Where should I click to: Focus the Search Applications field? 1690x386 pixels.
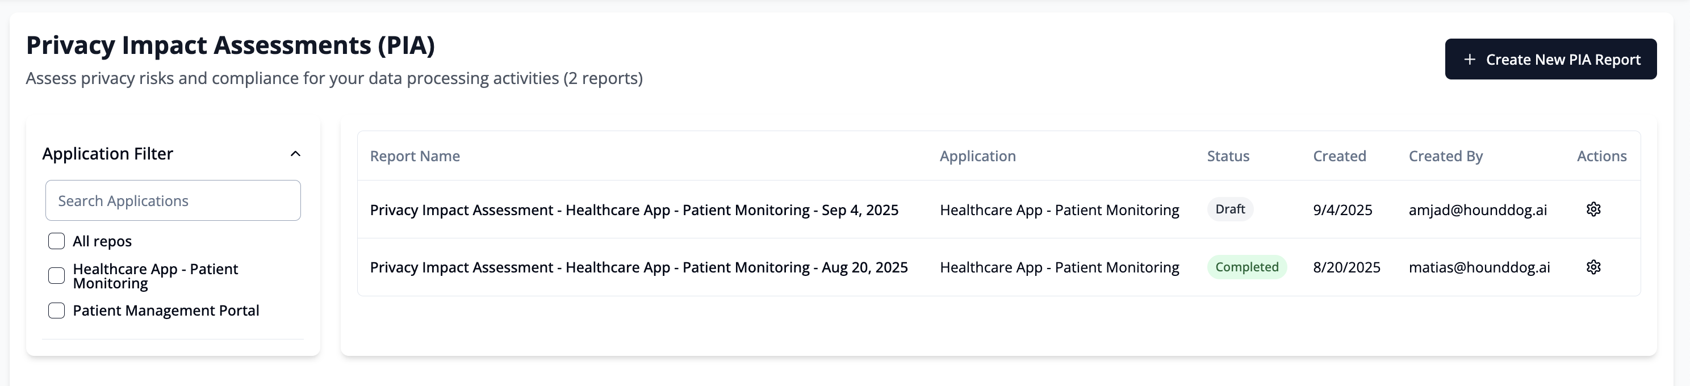(173, 200)
